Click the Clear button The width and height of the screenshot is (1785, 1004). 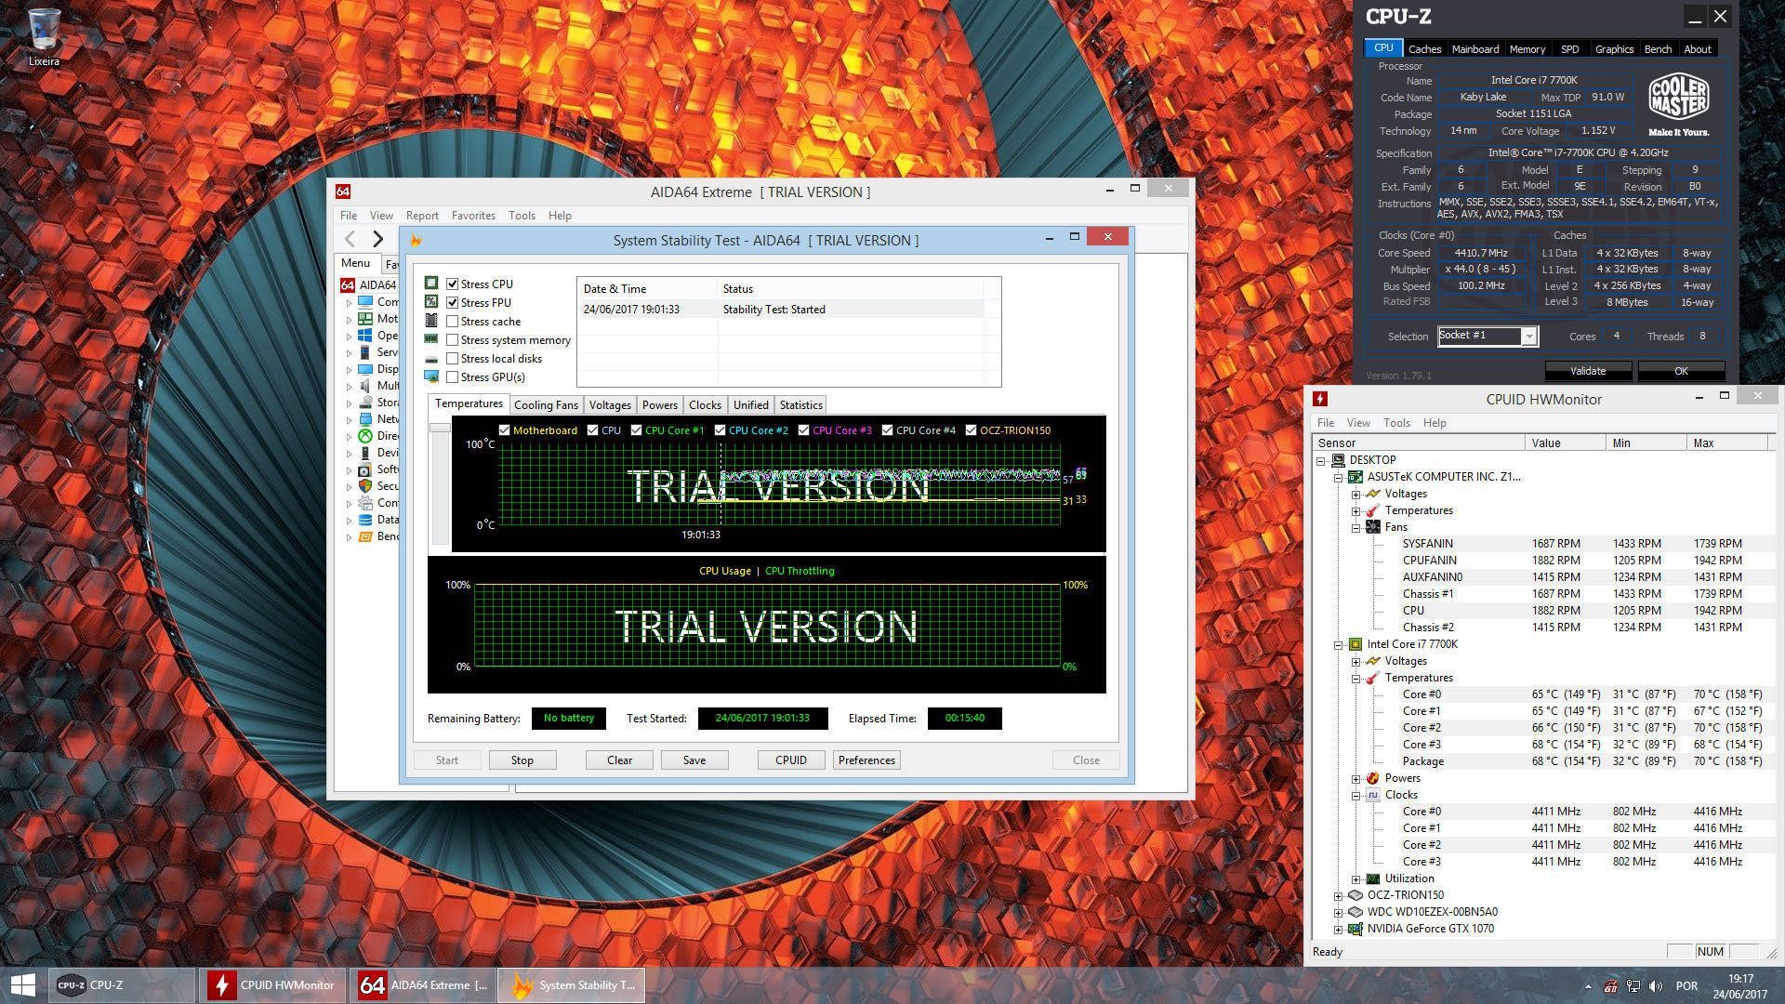[619, 760]
